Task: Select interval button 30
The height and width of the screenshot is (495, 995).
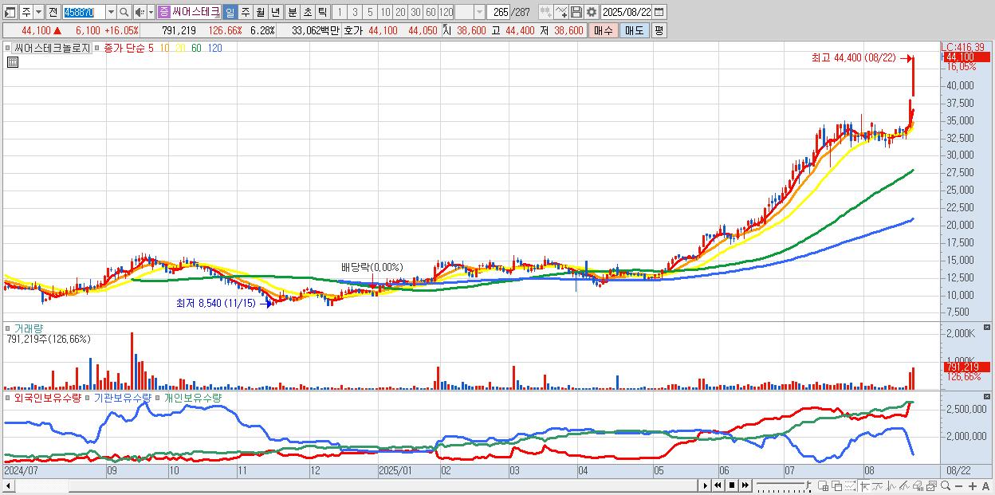Action: 415,12
